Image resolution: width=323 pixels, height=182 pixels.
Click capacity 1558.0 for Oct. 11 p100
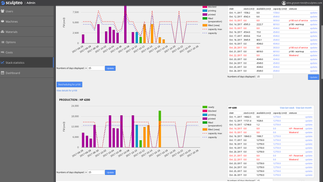[276, 13]
